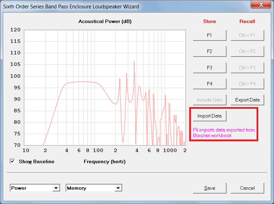Open the Power dropdown list

tap(56, 188)
